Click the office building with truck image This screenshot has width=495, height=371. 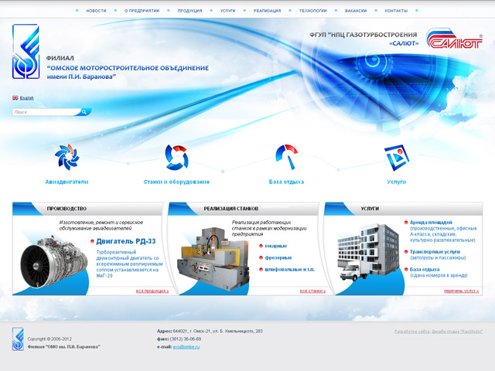[x=368, y=253]
